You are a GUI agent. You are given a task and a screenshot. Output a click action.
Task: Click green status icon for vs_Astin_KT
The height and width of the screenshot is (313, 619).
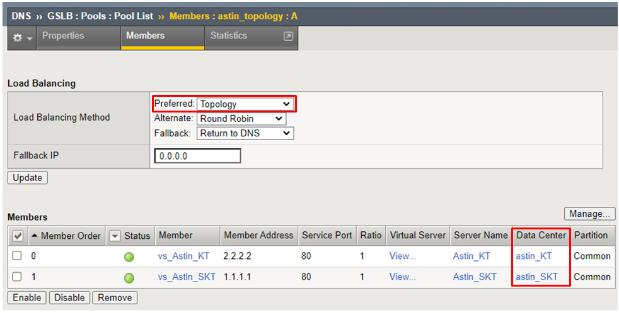coord(129,257)
